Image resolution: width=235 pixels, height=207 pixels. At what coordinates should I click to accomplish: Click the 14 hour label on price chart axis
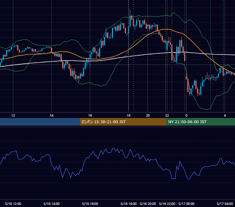51,116
